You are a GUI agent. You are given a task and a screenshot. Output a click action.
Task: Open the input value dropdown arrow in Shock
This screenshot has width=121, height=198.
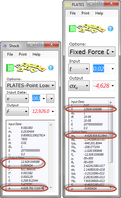pyautogui.click(x=44, y=98)
